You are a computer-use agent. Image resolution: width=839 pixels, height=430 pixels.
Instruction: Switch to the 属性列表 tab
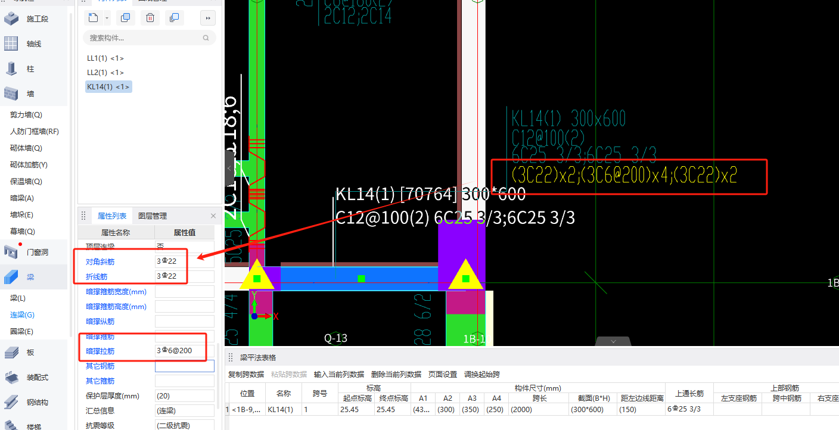pyautogui.click(x=112, y=216)
